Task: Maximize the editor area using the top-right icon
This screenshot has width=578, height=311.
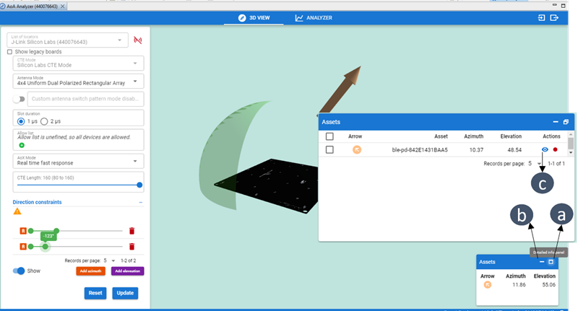Action: (564, 6)
